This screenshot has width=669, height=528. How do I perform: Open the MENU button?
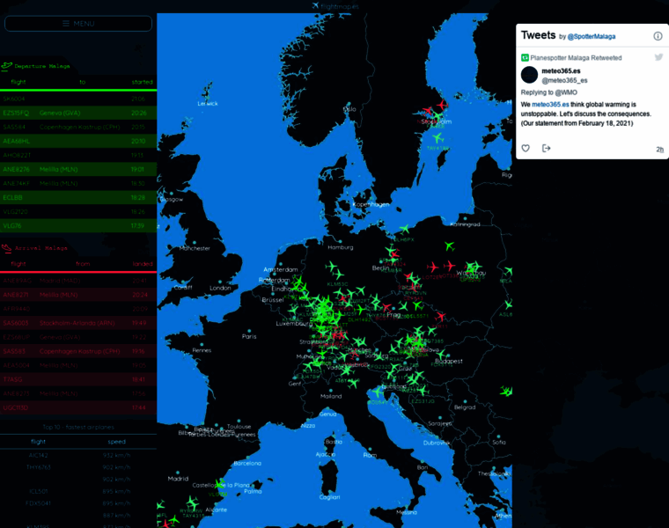(x=78, y=24)
